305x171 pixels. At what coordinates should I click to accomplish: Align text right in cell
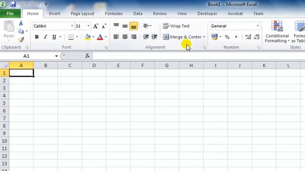(x=133, y=37)
